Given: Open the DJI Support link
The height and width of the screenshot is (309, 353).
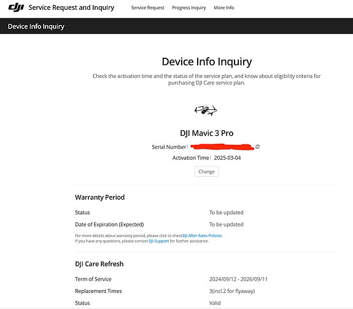Looking at the screenshot, I should tap(159, 241).
